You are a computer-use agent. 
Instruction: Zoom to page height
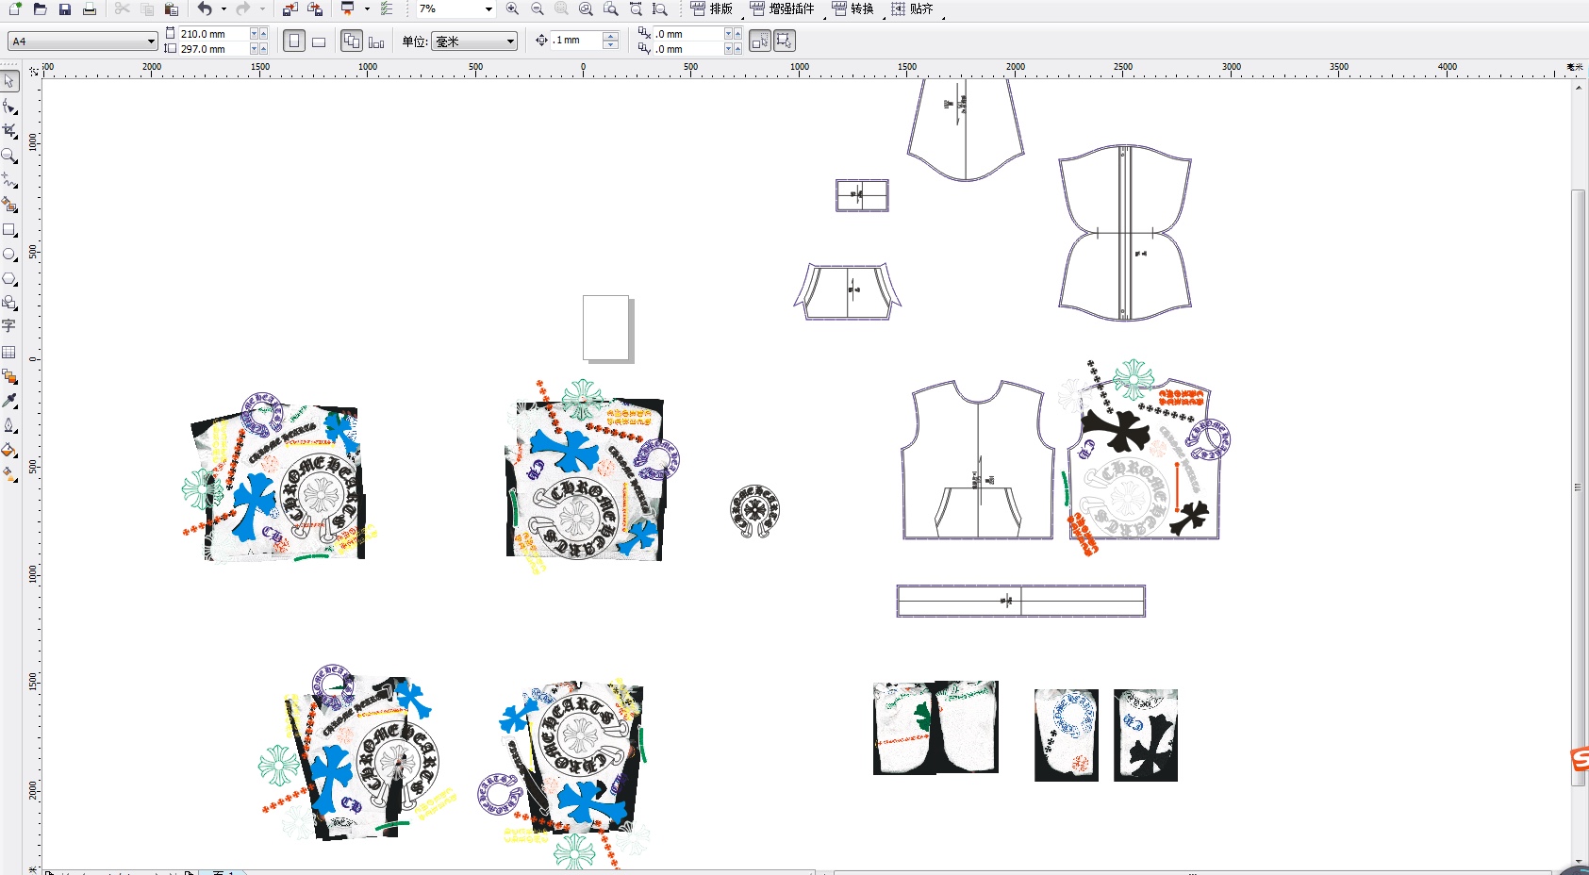coord(660,9)
